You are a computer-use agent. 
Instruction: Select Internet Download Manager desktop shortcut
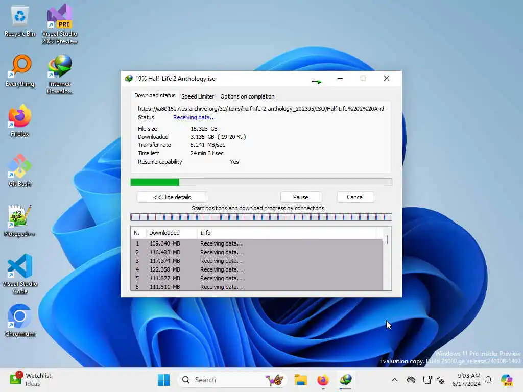tap(60, 75)
